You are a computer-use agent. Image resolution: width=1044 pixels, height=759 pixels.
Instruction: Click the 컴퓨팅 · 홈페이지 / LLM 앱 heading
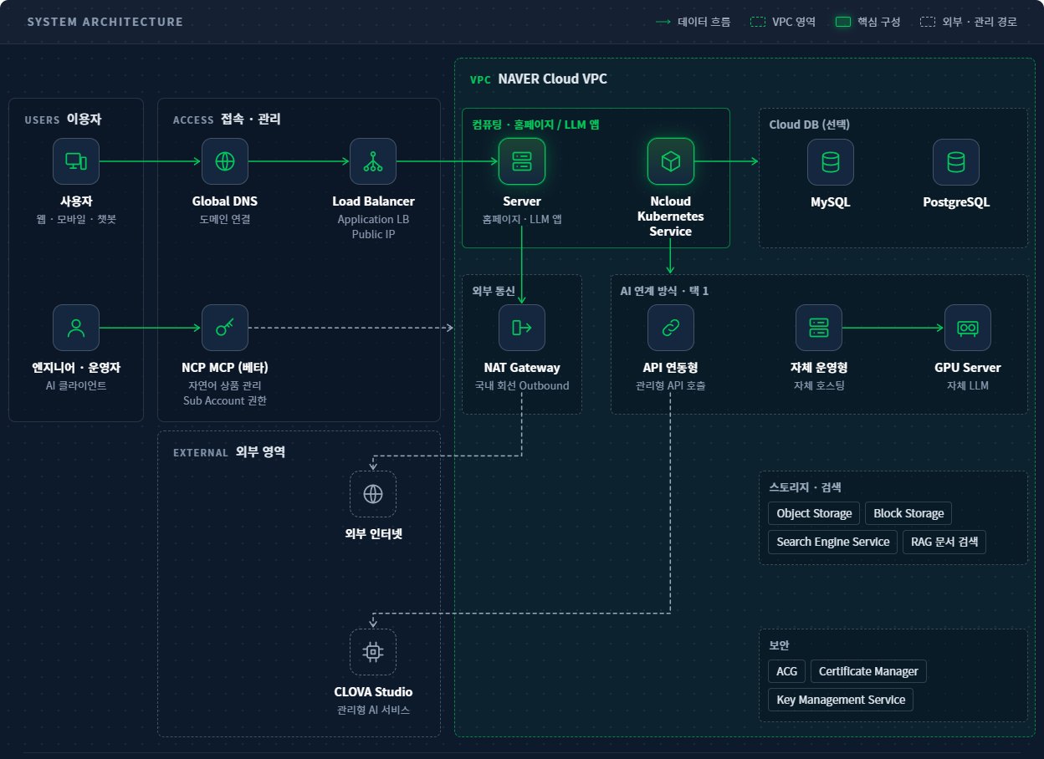tap(535, 125)
